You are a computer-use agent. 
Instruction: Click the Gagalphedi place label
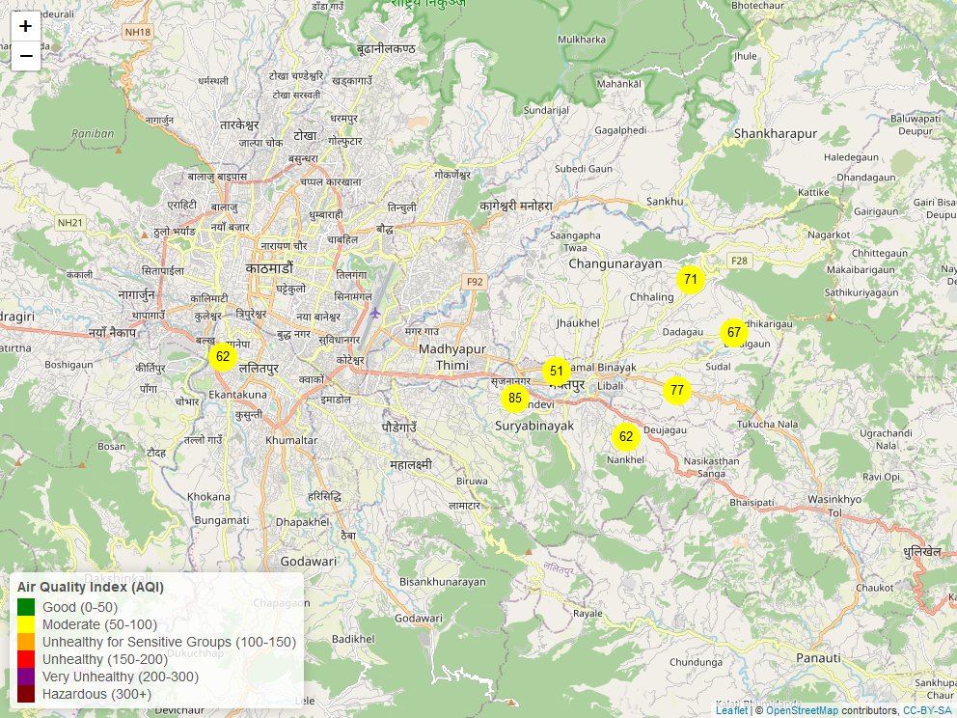(x=620, y=130)
